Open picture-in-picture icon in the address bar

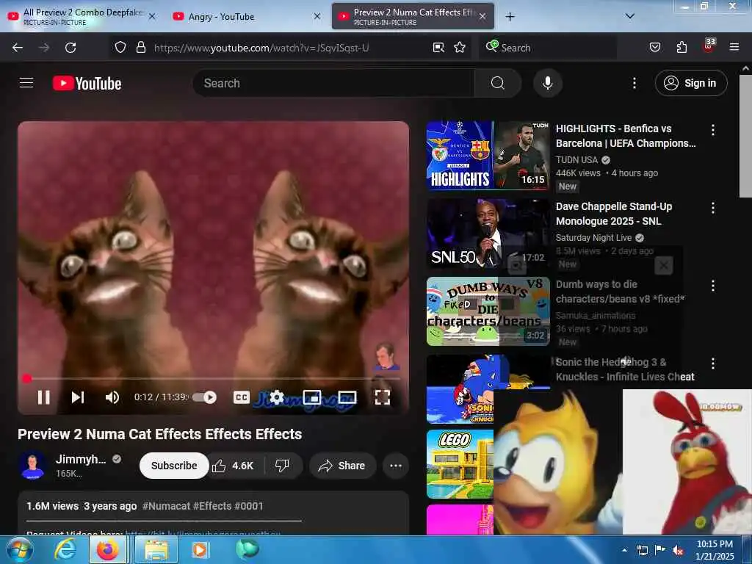tap(438, 48)
